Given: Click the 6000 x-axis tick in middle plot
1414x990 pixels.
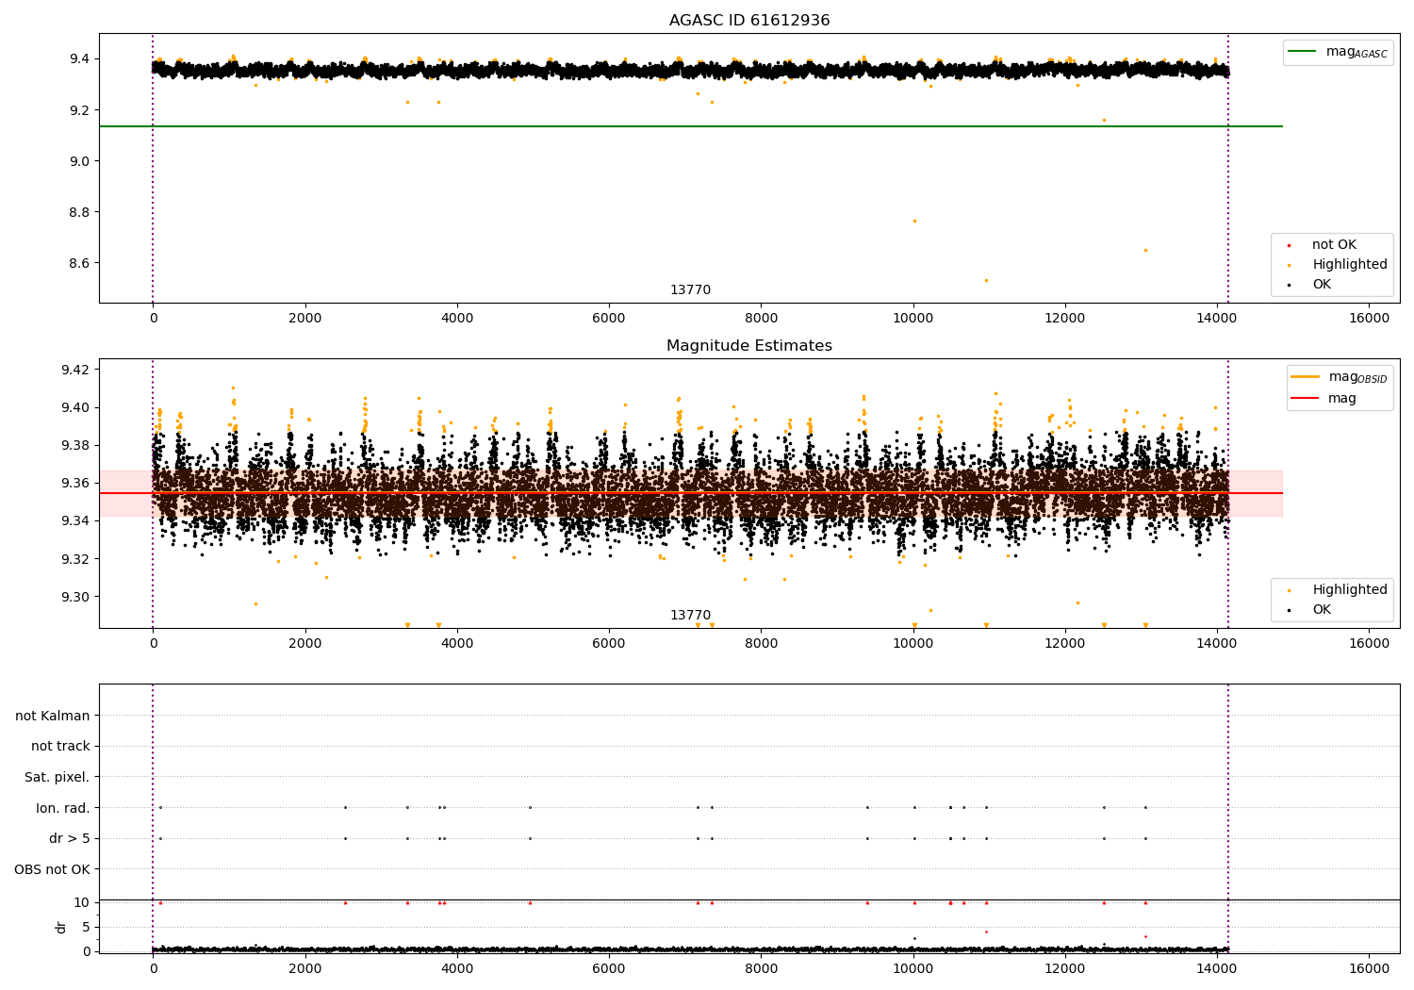Looking at the screenshot, I should click(609, 644).
